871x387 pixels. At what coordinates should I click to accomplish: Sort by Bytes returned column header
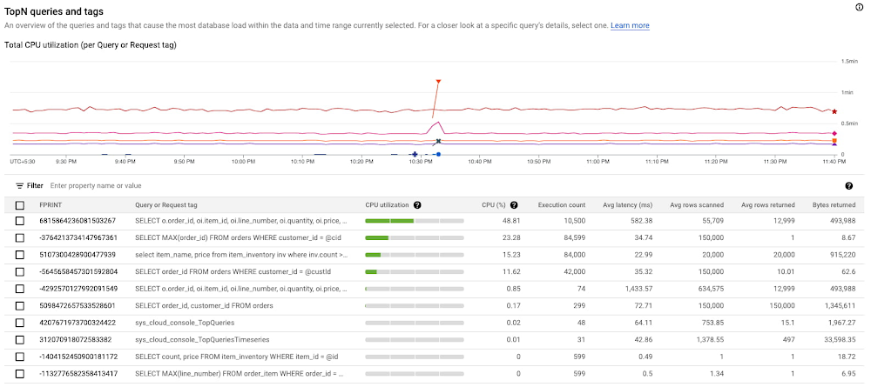pos(834,205)
